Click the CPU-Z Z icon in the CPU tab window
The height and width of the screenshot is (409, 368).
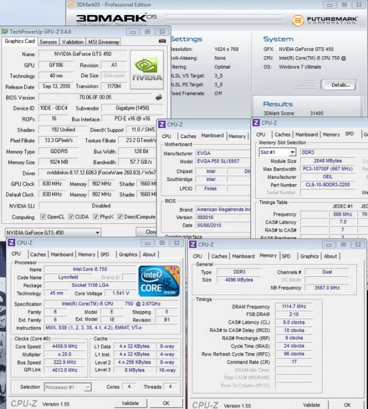[11, 243]
